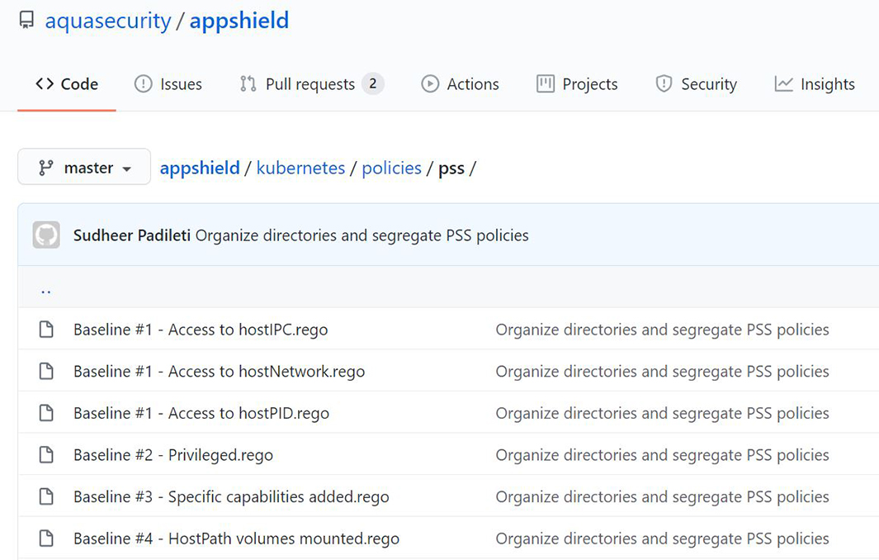Open Baseline #1 - Access to hostIPC.rego

(201, 330)
